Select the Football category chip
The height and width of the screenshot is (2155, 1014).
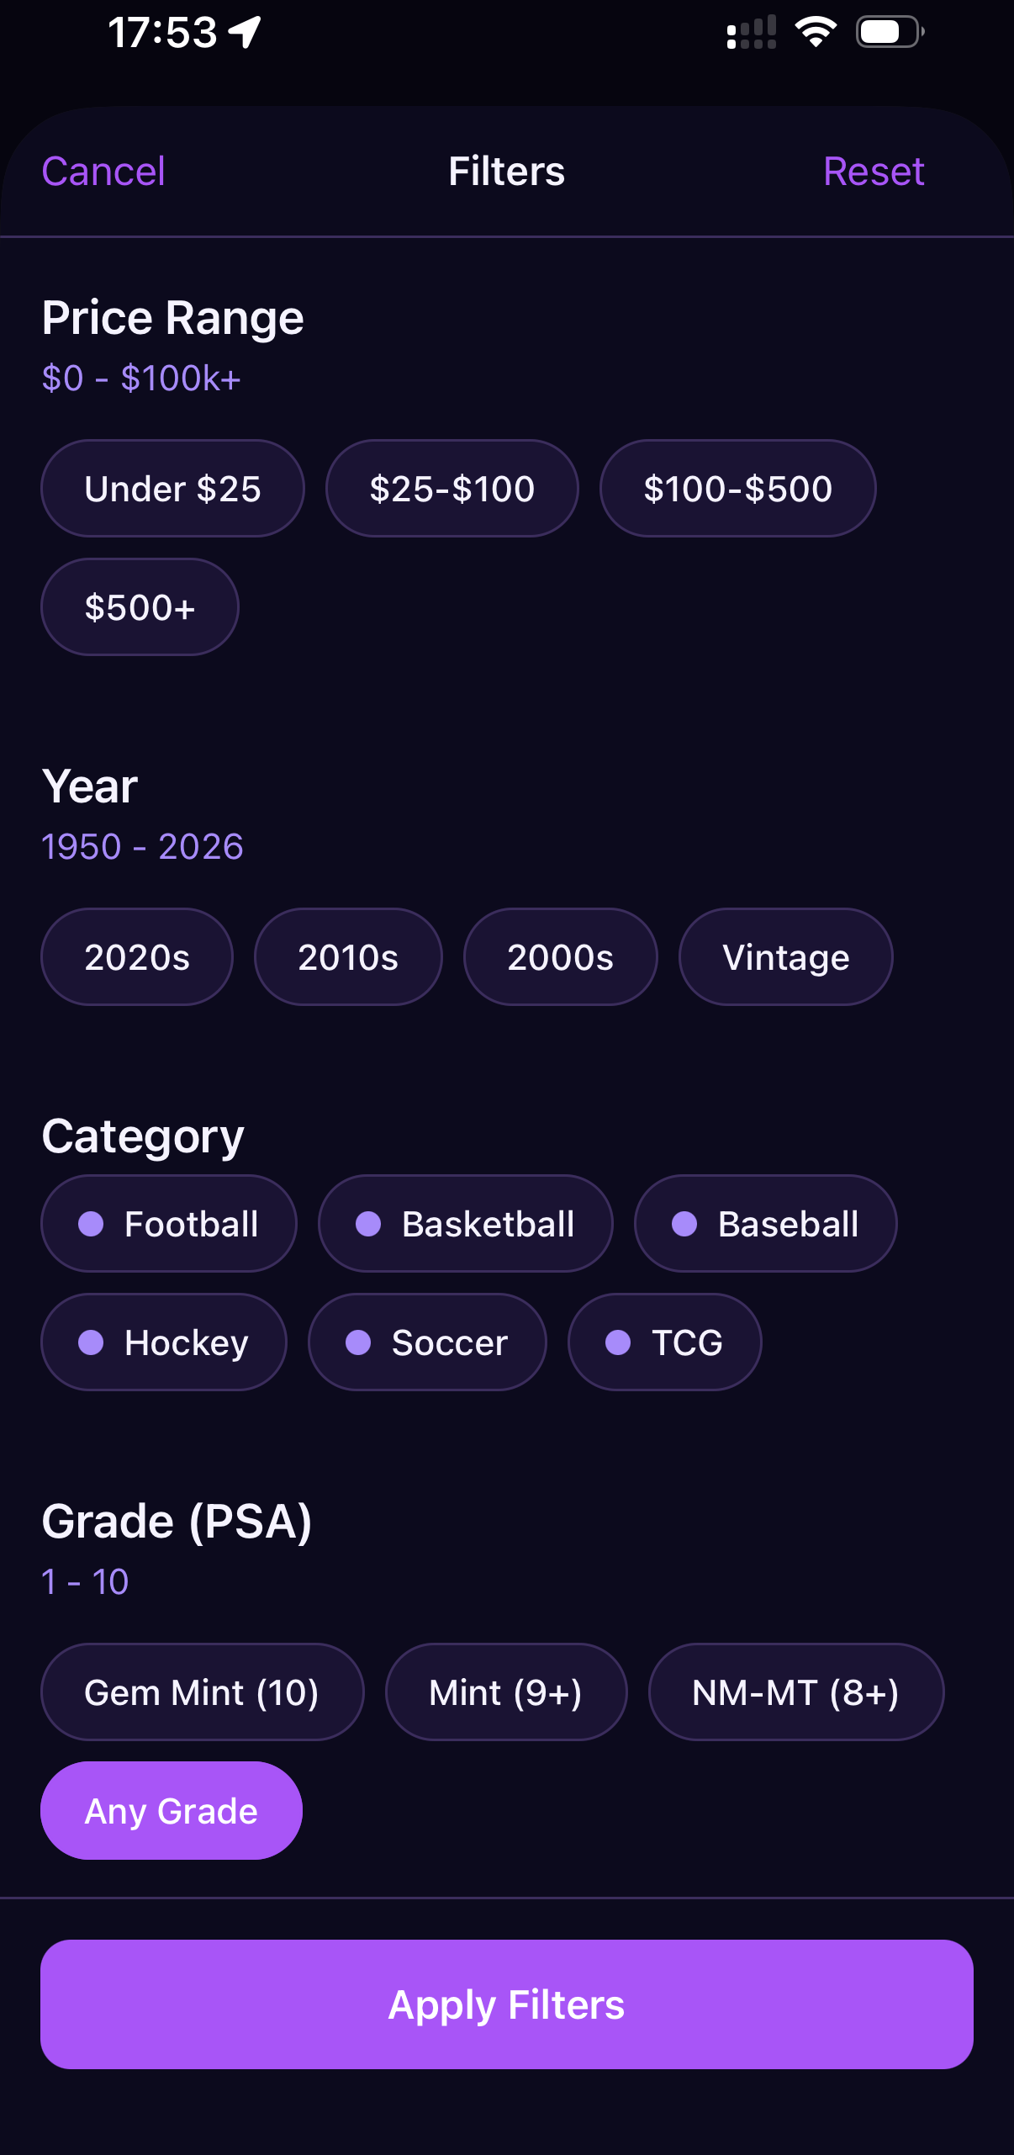pyautogui.click(x=169, y=1224)
